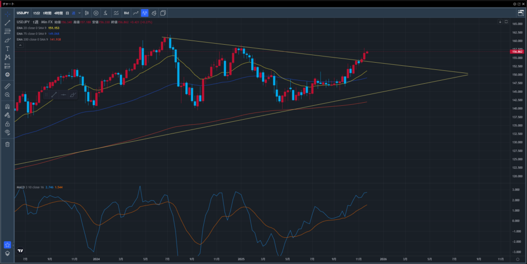The height and width of the screenshot is (264, 527).
Task: Open chart settings gear in title bar
Action: coord(514,4)
